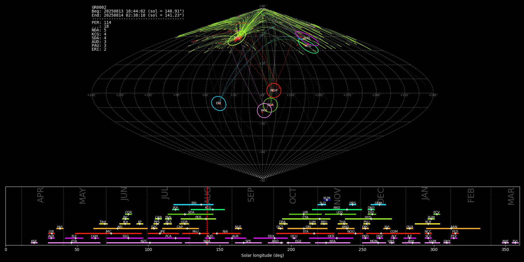This screenshot has height=262, width=524.
Task: Select the AUD radiant ellipse on the sky map
Action: point(307,38)
